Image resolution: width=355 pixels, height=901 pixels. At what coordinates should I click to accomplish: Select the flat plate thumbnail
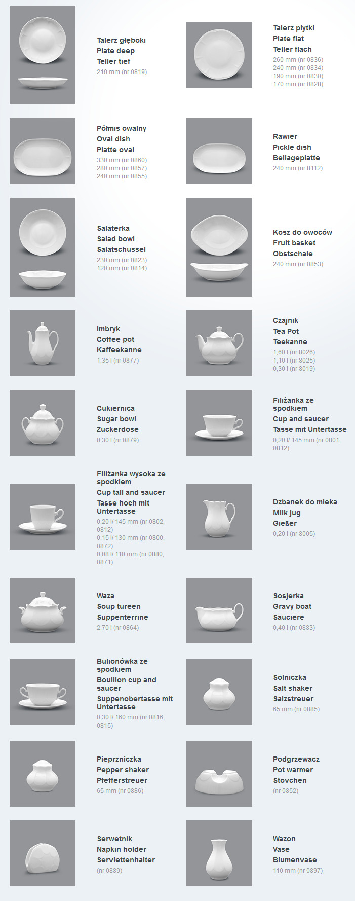tap(219, 55)
